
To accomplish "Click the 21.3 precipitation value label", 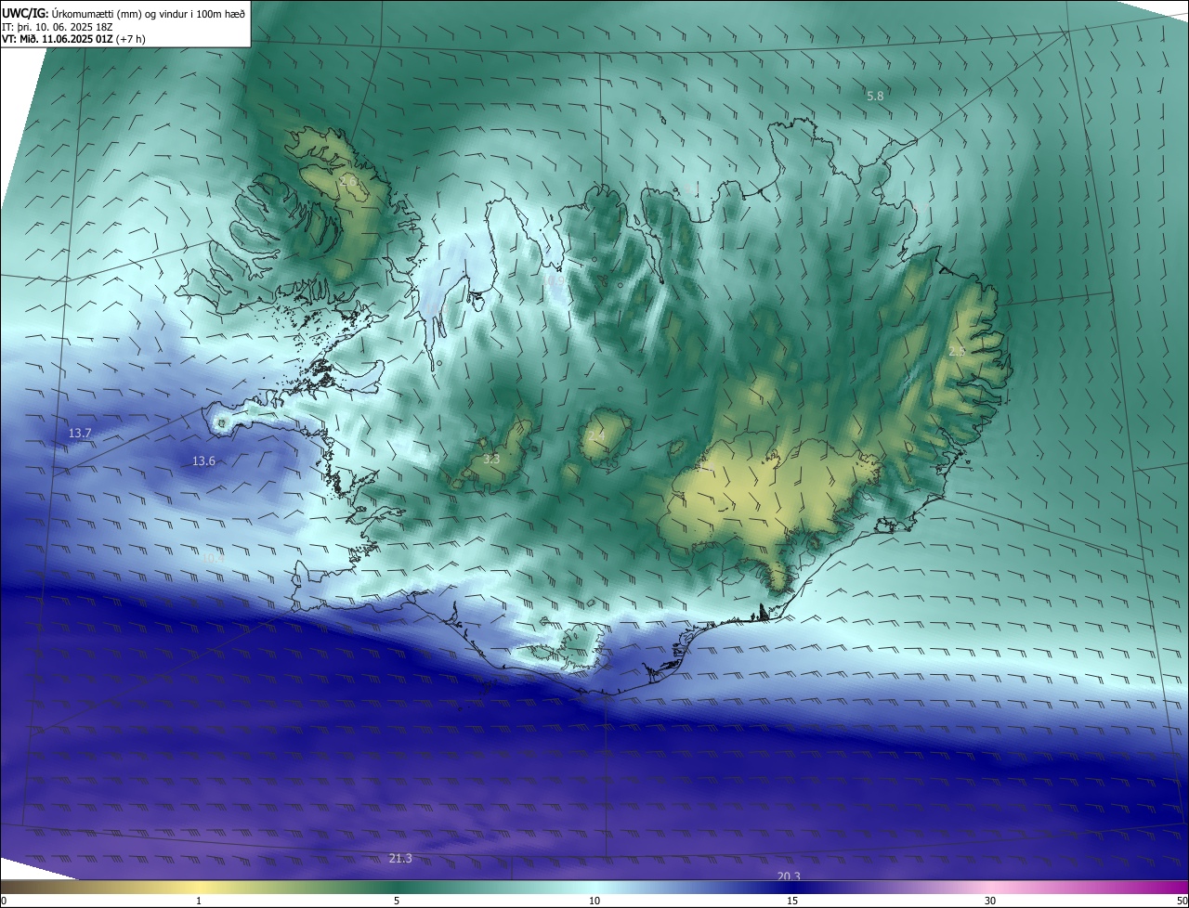I will point(399,858).
